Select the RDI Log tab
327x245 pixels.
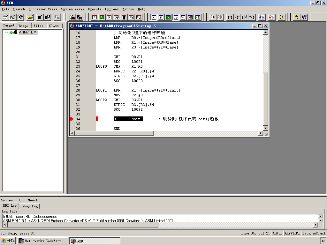[10, 206]
